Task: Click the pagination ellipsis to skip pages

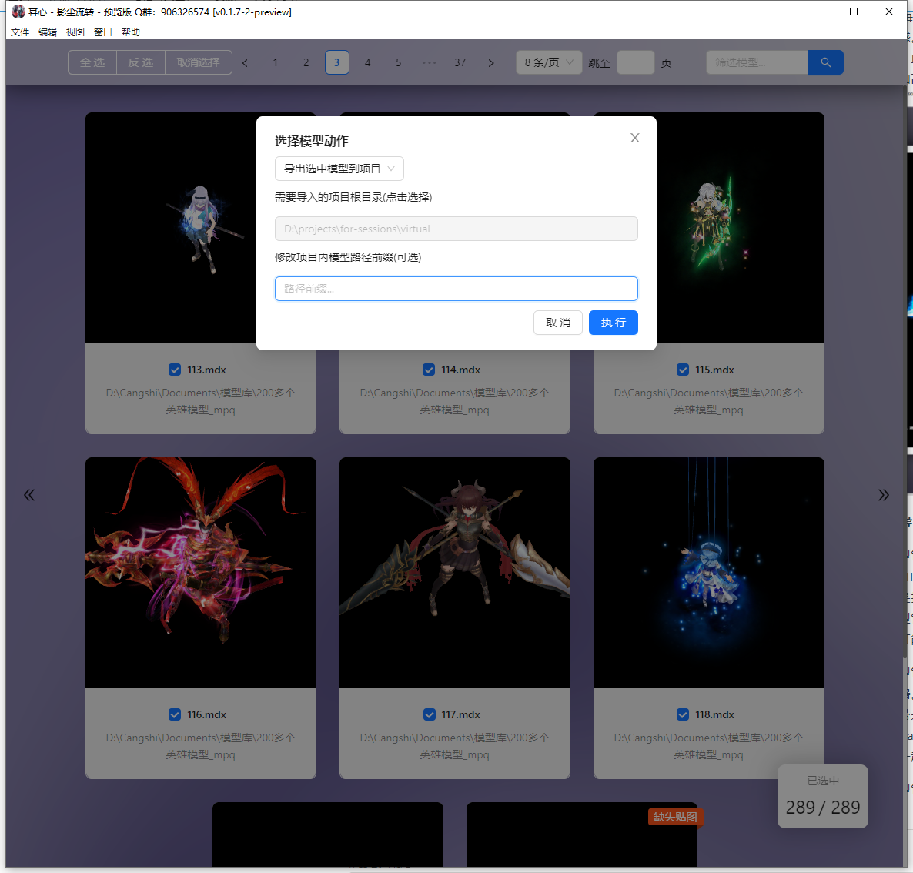Action: [429, 62]
